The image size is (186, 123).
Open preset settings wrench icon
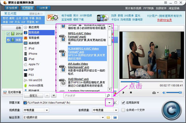(115, 102)
